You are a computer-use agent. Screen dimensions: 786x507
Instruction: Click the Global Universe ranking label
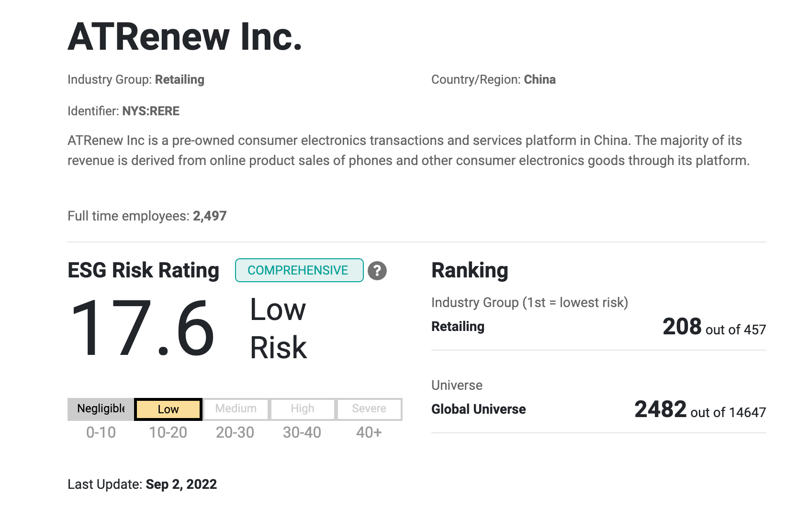(478, 409)
